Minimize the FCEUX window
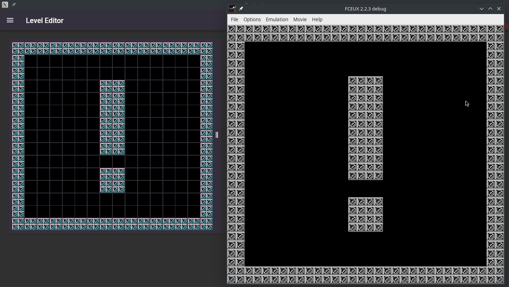The height and width of the screenshot is (287, 509). click(481, 8)
